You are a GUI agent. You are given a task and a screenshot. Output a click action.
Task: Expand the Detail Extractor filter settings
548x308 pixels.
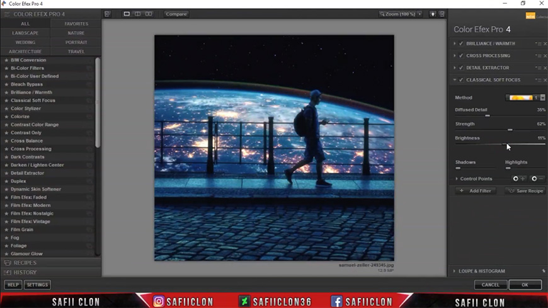click(455, 68)
